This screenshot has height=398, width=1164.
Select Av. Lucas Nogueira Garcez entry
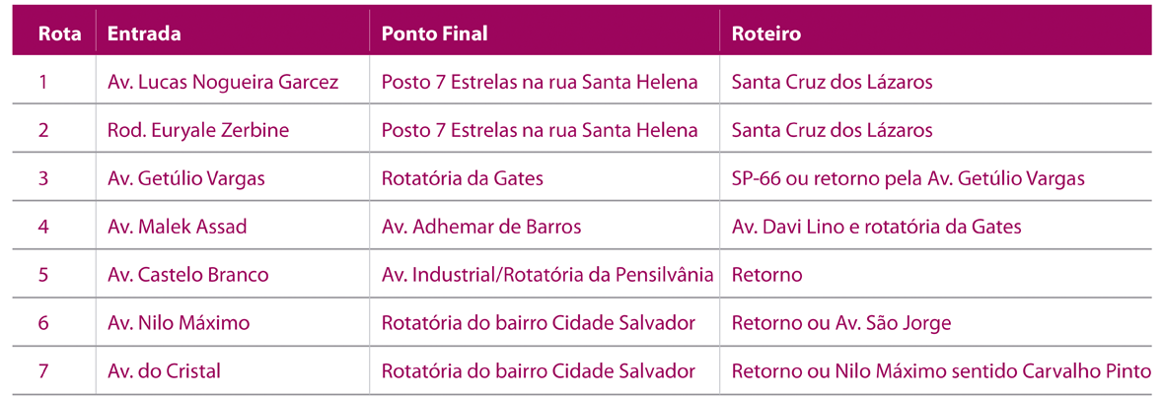tap(223, 82)
